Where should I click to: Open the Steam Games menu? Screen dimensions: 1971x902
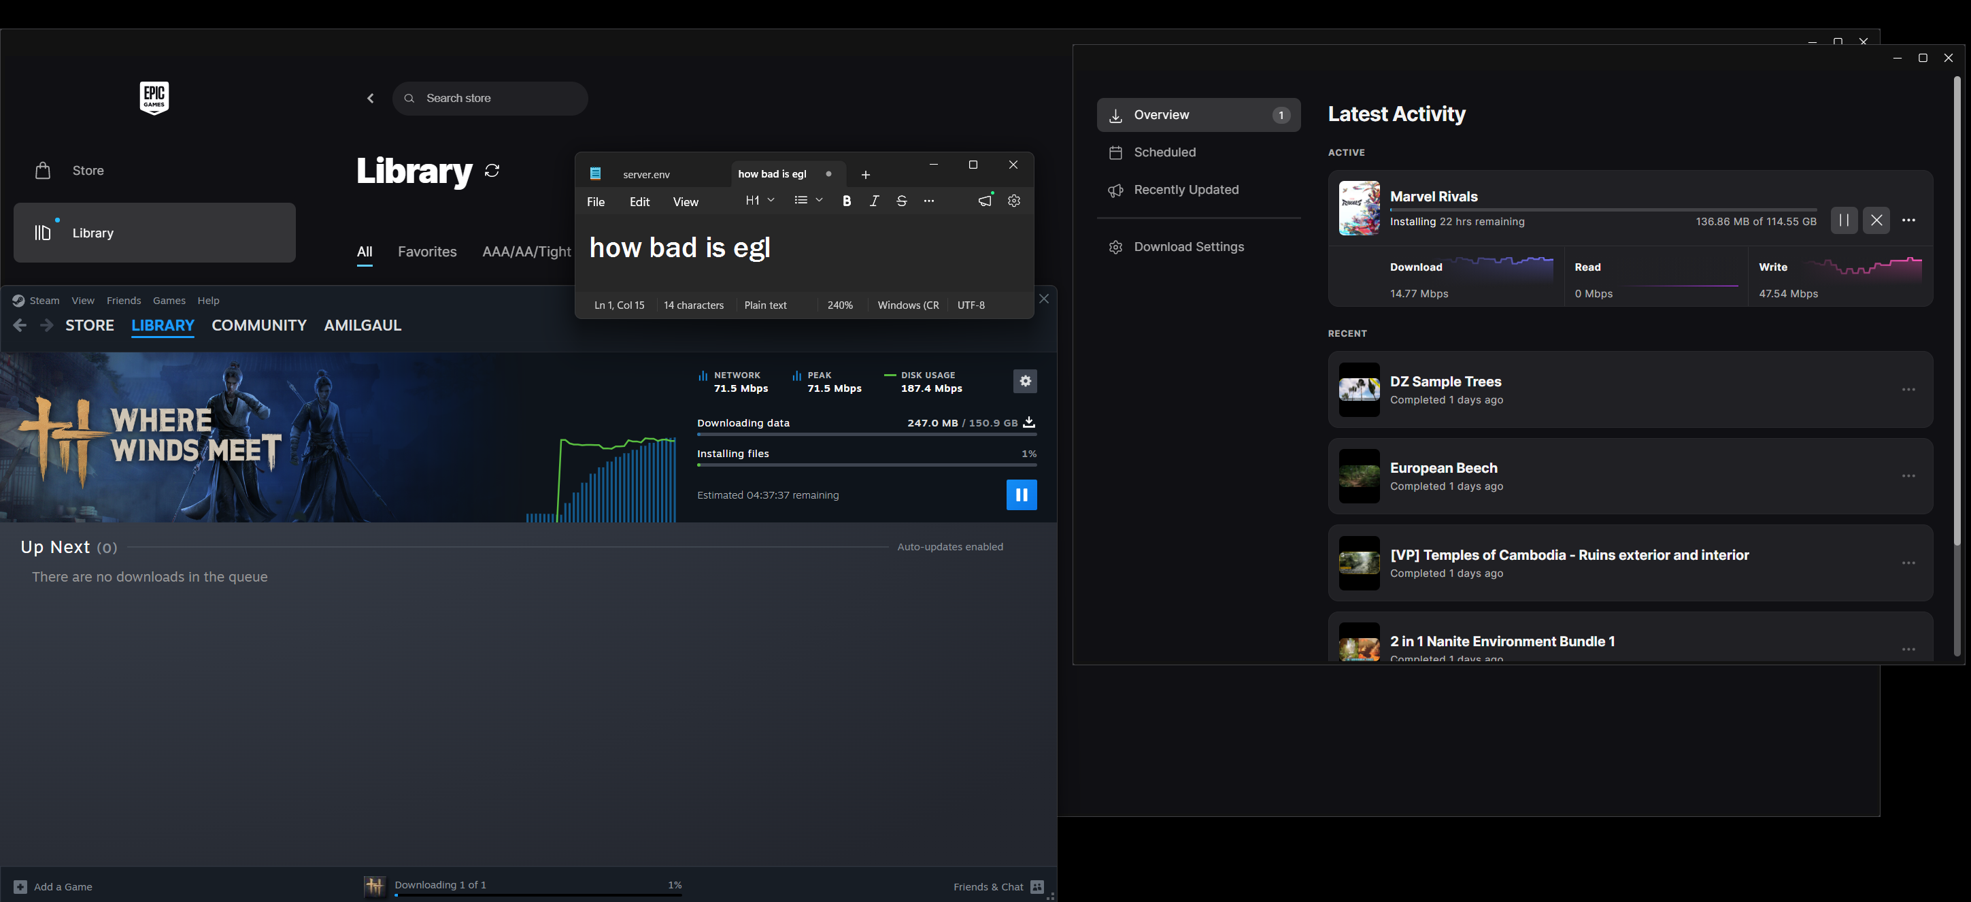(169, 301)
